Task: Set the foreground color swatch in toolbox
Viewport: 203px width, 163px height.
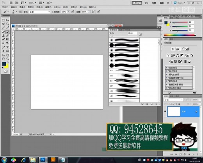Action: (4, 64)
